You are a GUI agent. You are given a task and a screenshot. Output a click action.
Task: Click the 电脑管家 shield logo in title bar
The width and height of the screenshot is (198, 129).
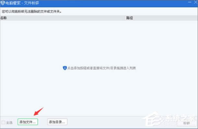tap(3, 3)
